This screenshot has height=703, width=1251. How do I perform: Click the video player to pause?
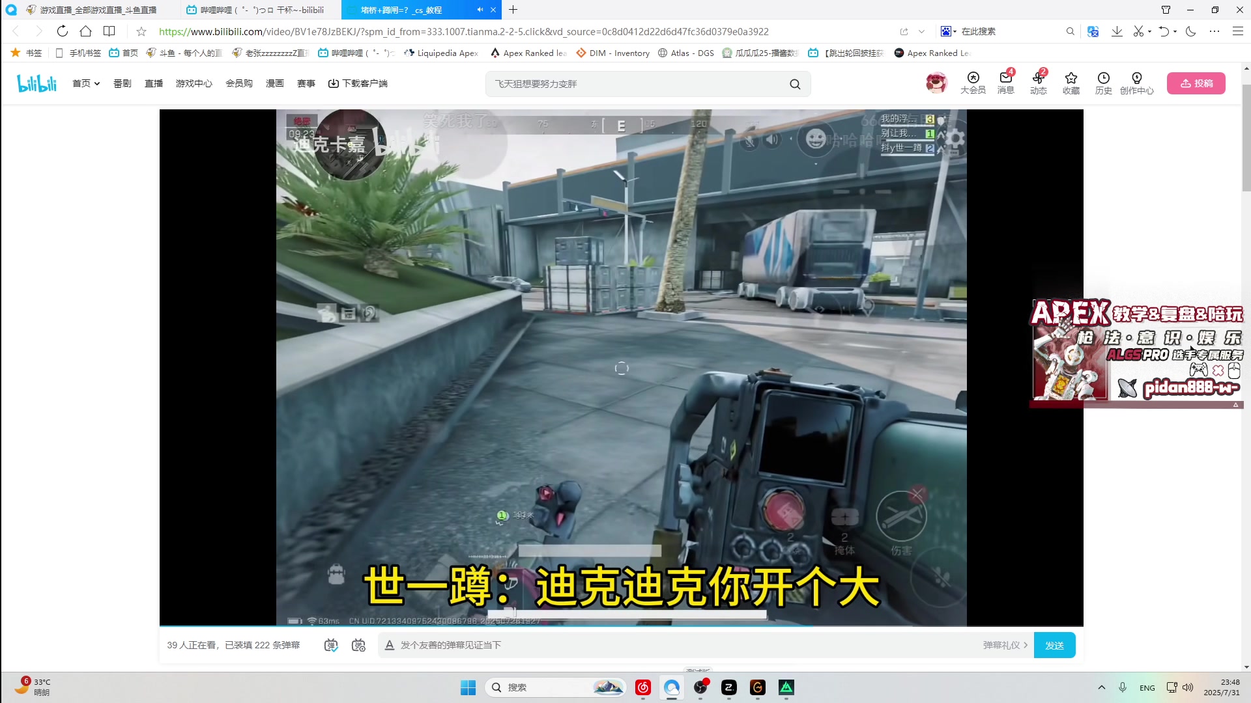(x=621, y=368)
